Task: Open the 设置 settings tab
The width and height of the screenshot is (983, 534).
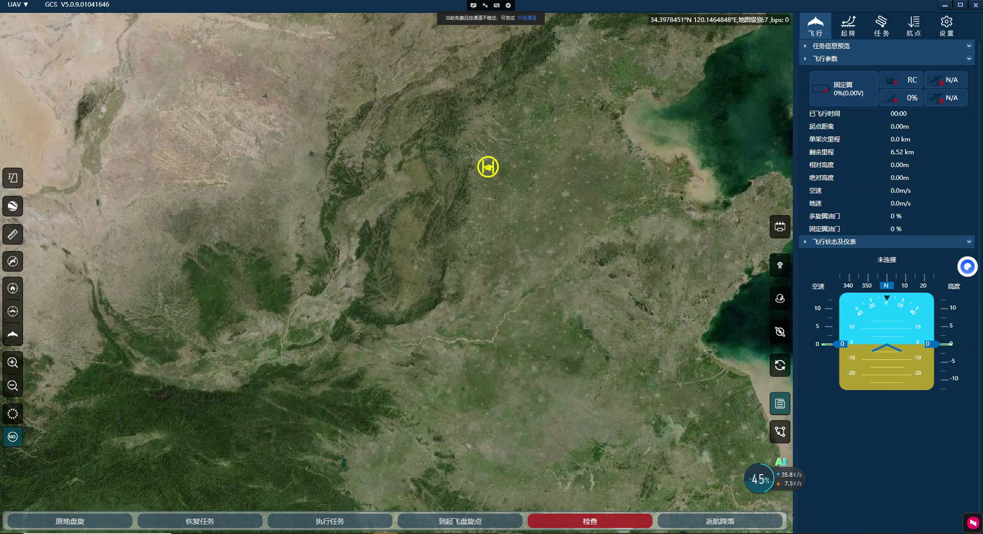Action: tap(946, 26)
